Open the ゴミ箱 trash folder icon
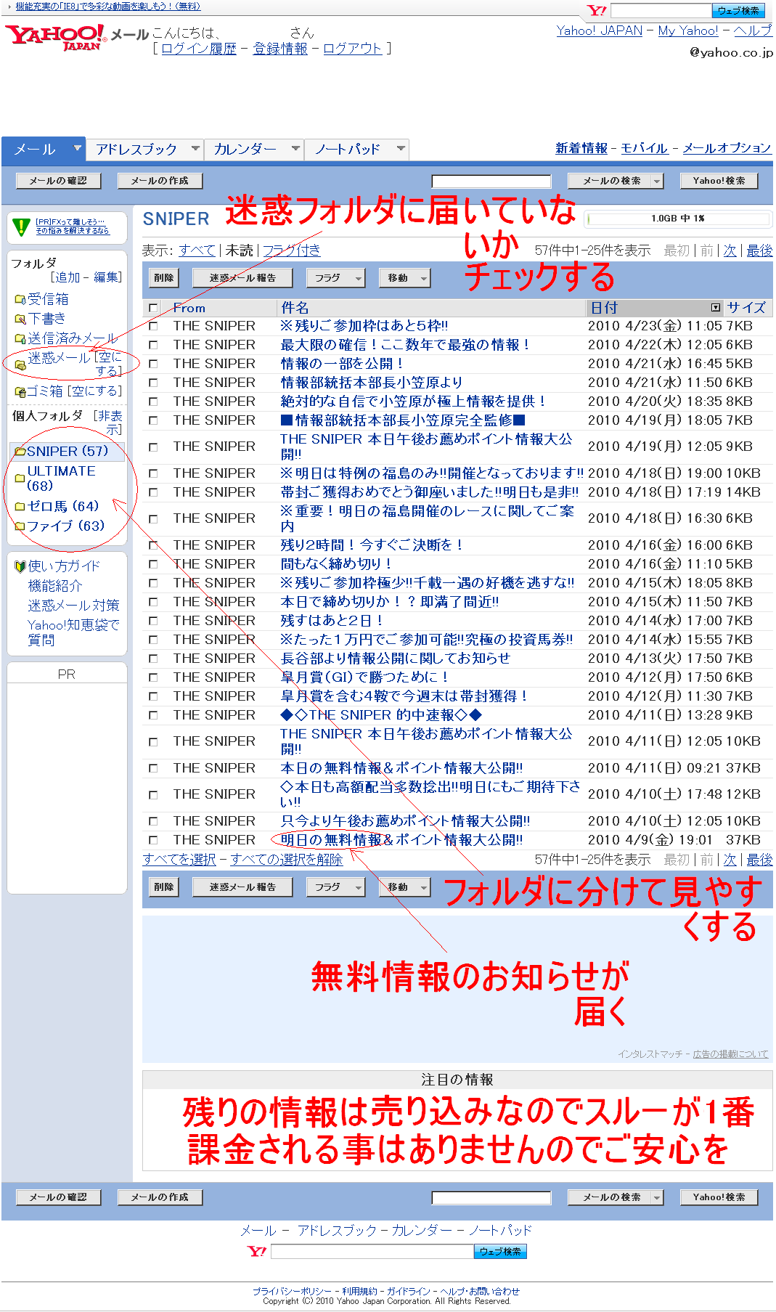Image resolution: width=776 pixels, height=1312 pixels. tap(20, 391)
